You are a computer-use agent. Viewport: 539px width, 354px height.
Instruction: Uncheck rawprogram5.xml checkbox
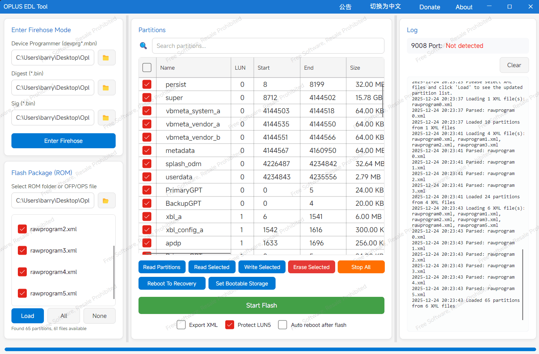tap(22, 293)
